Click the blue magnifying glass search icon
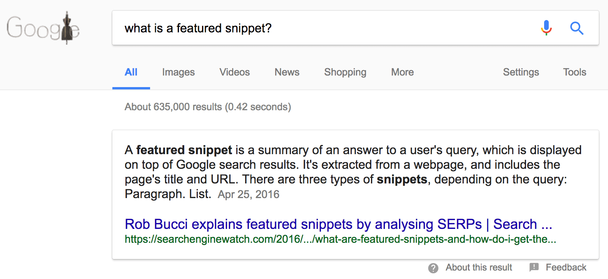This screenshot has height=279, width=608. [576, 28]
